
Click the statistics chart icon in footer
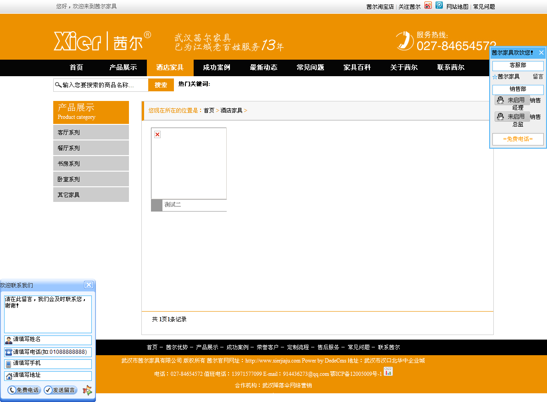tap(388, 372)
